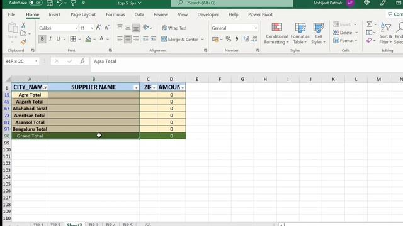Image resolution: width=403 pixels, height=226 pixels.
Task: Click the Font Color A swatch
Action: pyautogui.click(x=101, y=39)
